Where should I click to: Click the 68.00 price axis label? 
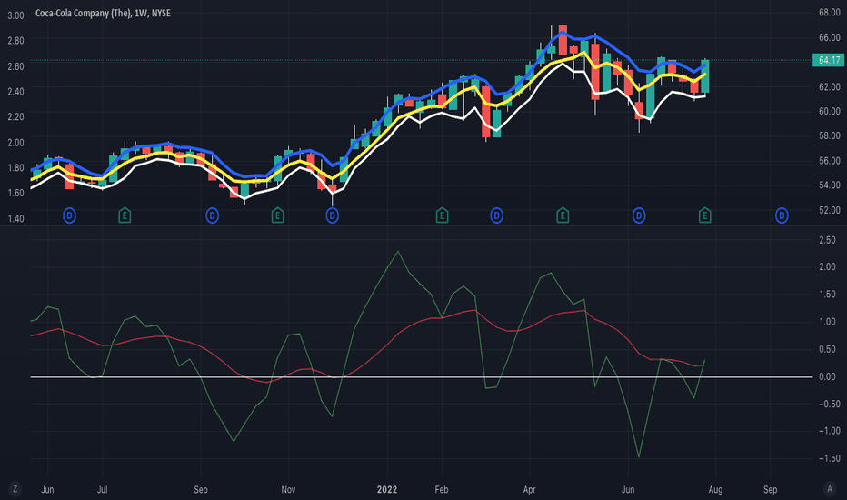[x=829, y=13]
